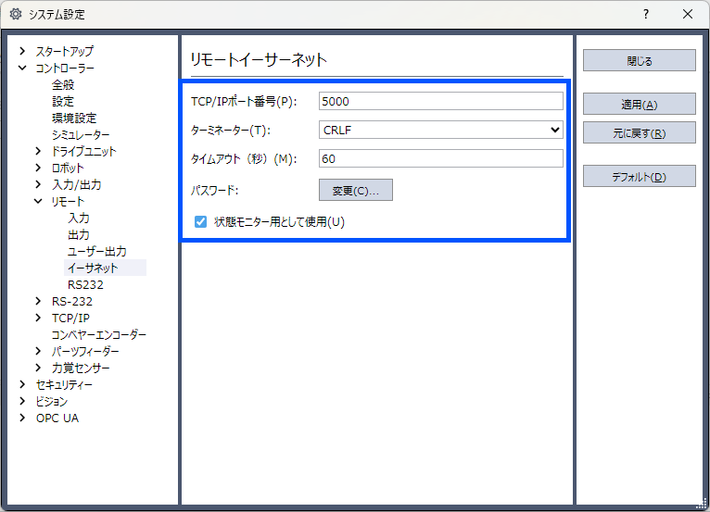This screenshot has width=710, height=512.
Task: Select シミュレーター in the tree
Action: (81, 135)
